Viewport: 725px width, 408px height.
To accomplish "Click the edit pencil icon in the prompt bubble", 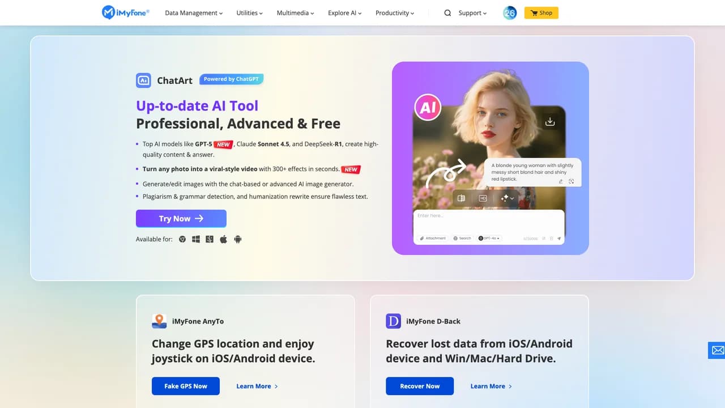I will click(x=561, y=181).
